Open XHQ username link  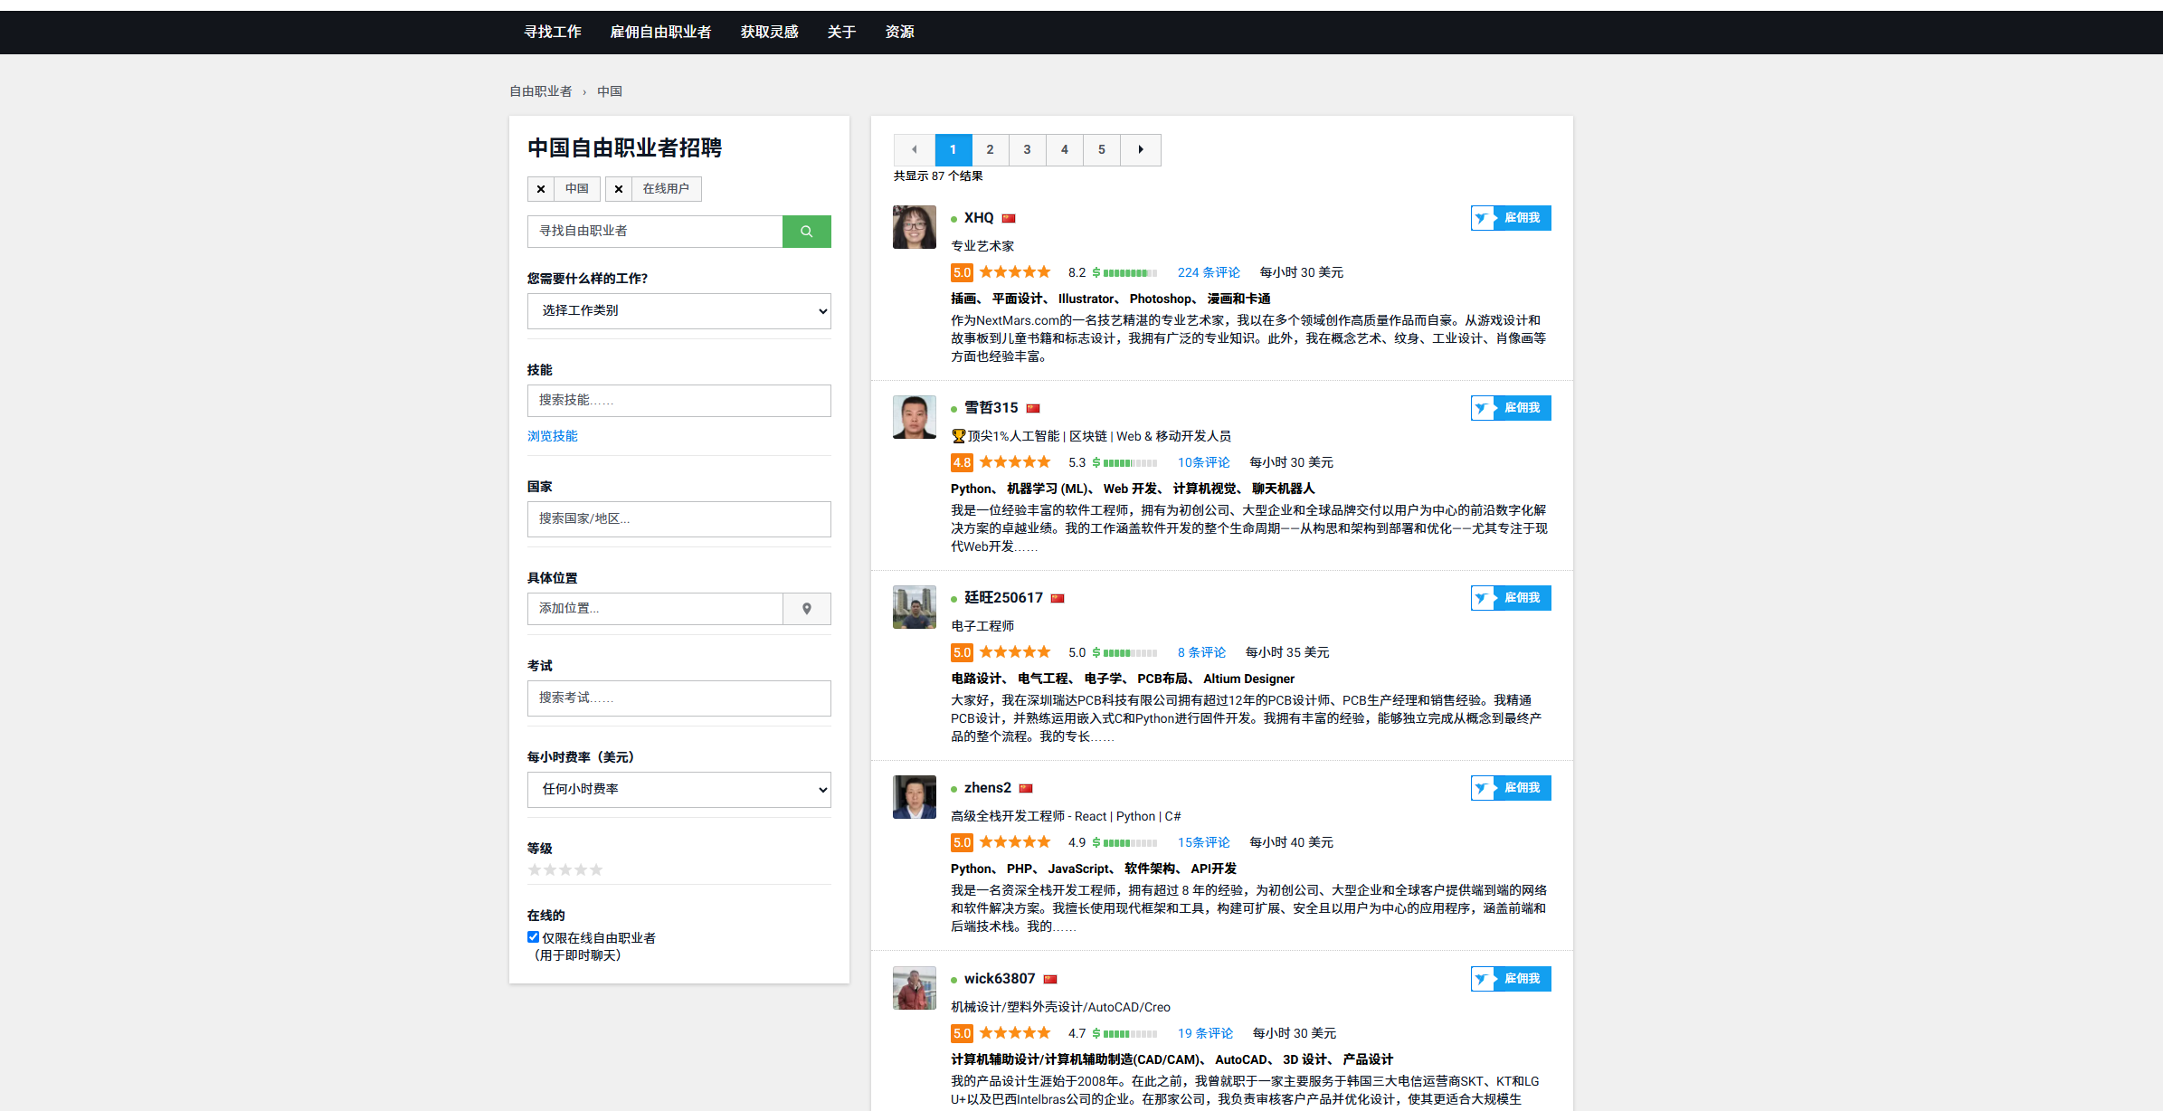[979, 218]
